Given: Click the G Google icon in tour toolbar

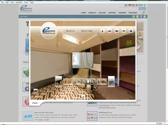Looking at the screenshot, I should (131, 31).
